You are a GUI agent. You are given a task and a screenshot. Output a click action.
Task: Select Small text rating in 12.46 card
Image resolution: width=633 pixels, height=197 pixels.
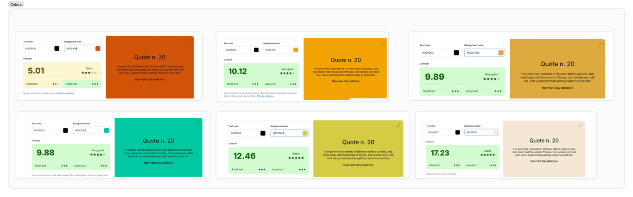point(248,169)
